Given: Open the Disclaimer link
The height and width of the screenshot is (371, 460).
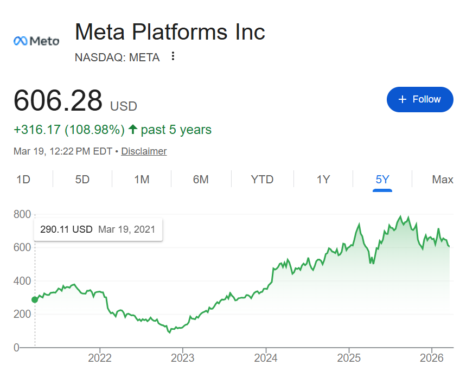Looking at the screenshot, I should pos(144,151).
